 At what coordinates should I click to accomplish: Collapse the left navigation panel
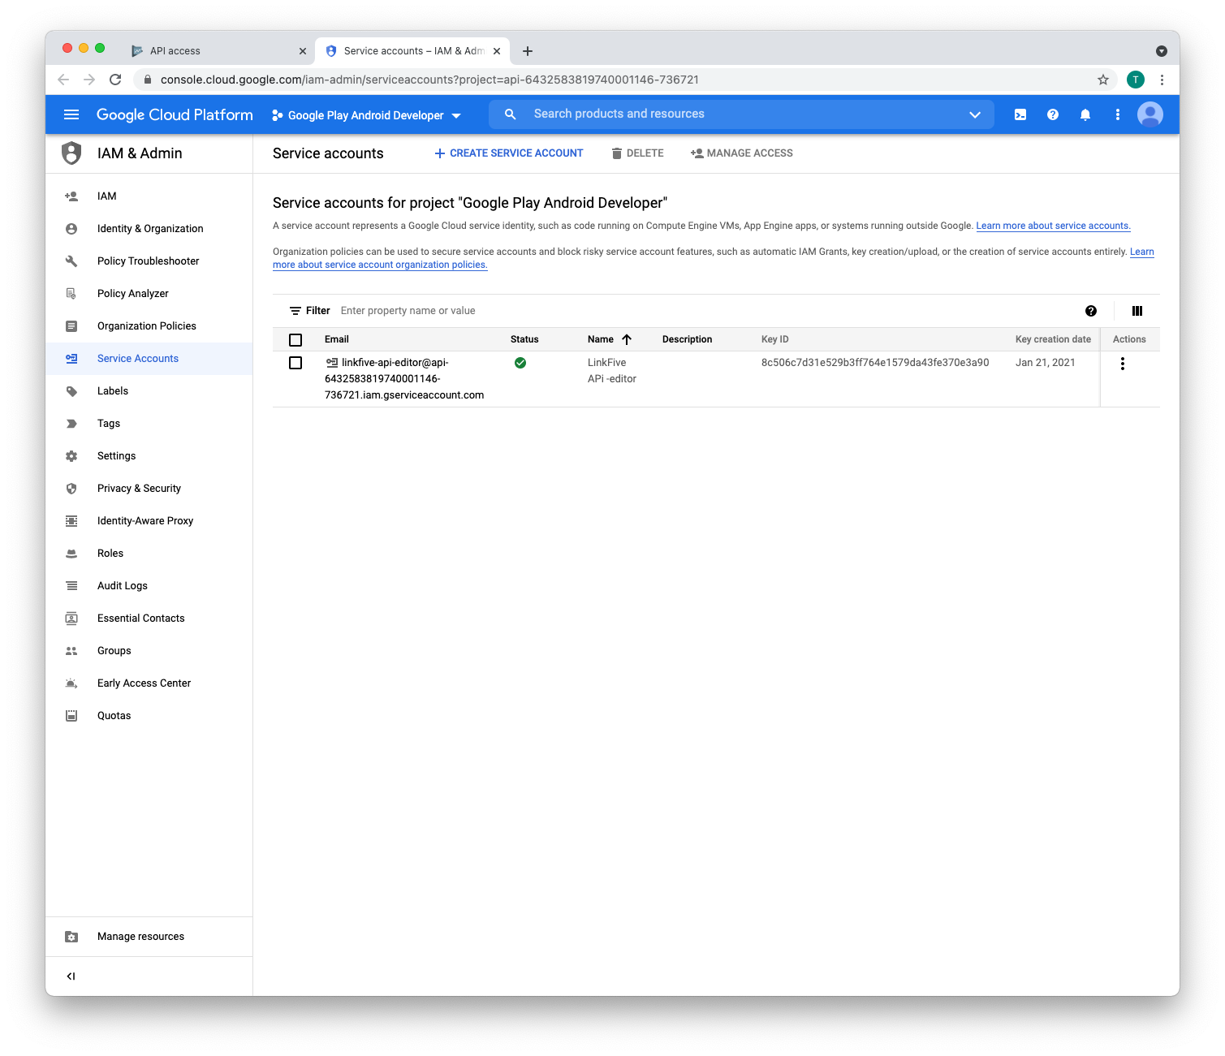(x=71, y=976)
